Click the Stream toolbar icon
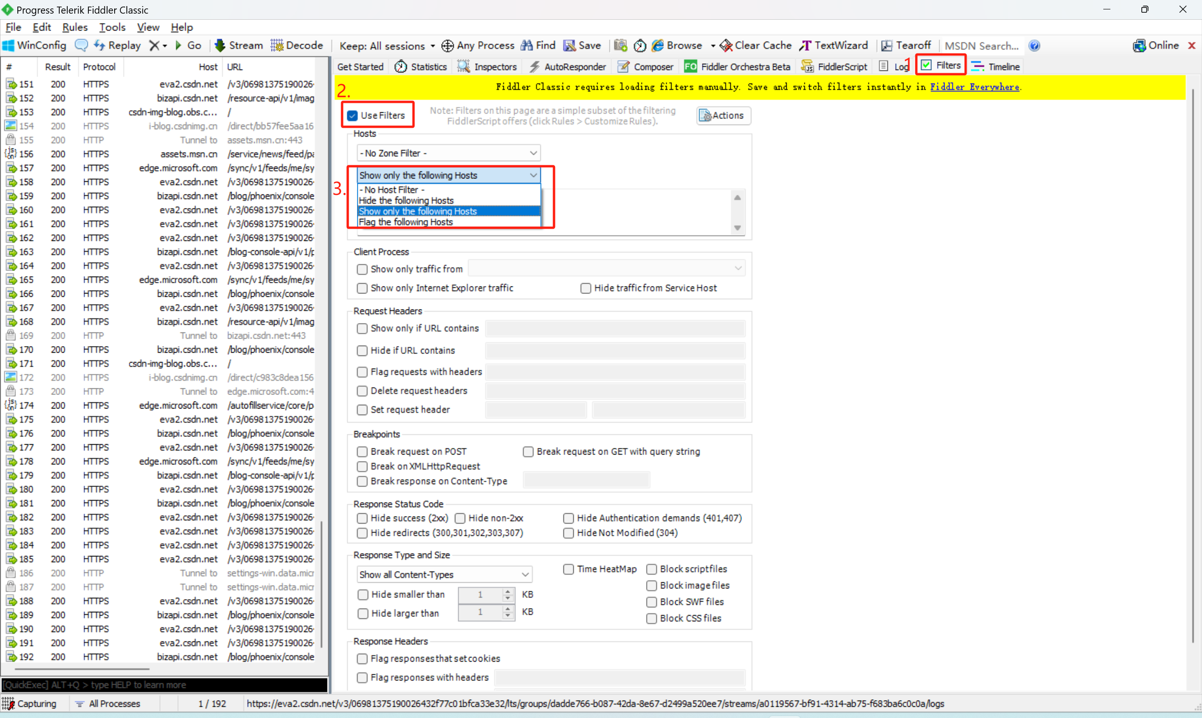The height and width of the screenshot is (718, 1202). coord(220,46)
